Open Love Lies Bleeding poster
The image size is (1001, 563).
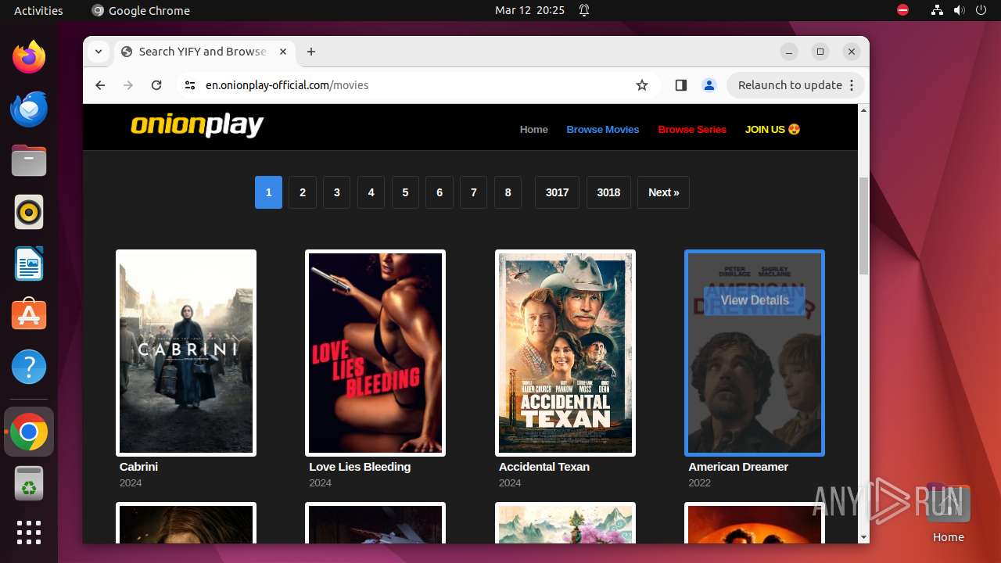tap(375, 353)
